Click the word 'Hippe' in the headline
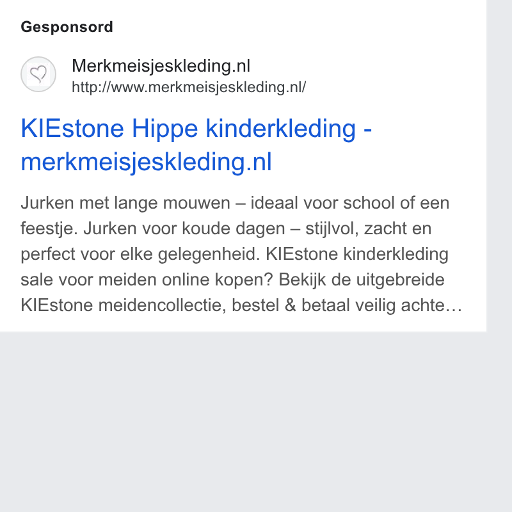This screenshot has height=512, width=512. 165,129
